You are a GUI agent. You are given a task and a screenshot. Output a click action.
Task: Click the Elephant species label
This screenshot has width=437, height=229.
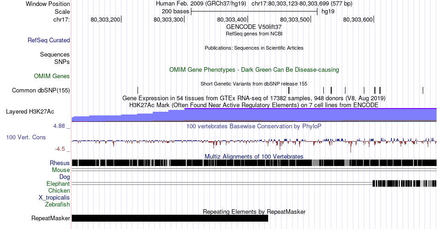tap(58, 183)
